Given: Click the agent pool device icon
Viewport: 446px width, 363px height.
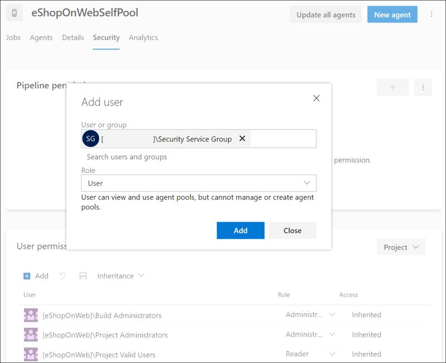Looking at the screenshot, I should (14, 13).
